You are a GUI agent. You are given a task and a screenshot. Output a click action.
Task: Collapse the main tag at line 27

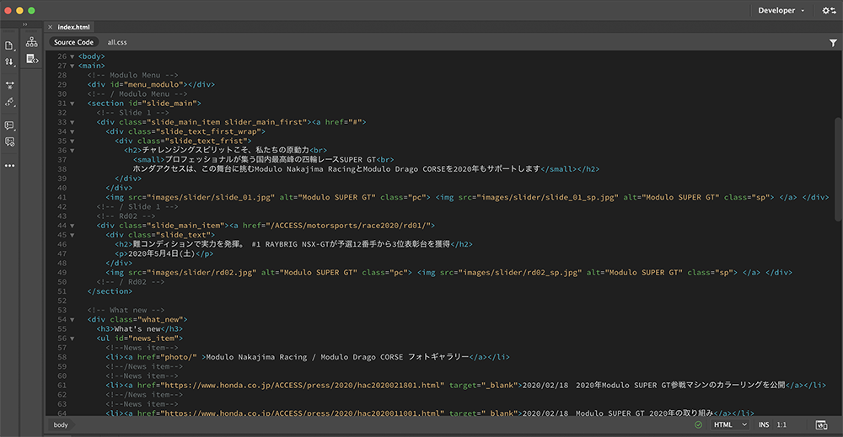pos(72,66)
